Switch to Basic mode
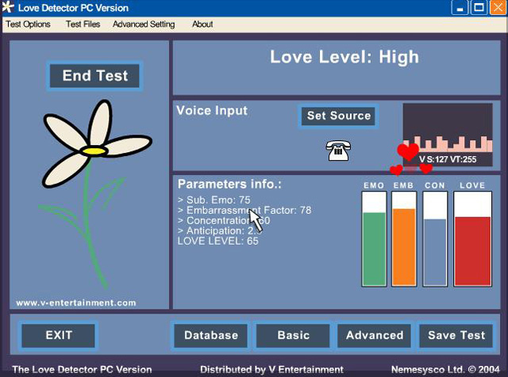 click(293, 335)
